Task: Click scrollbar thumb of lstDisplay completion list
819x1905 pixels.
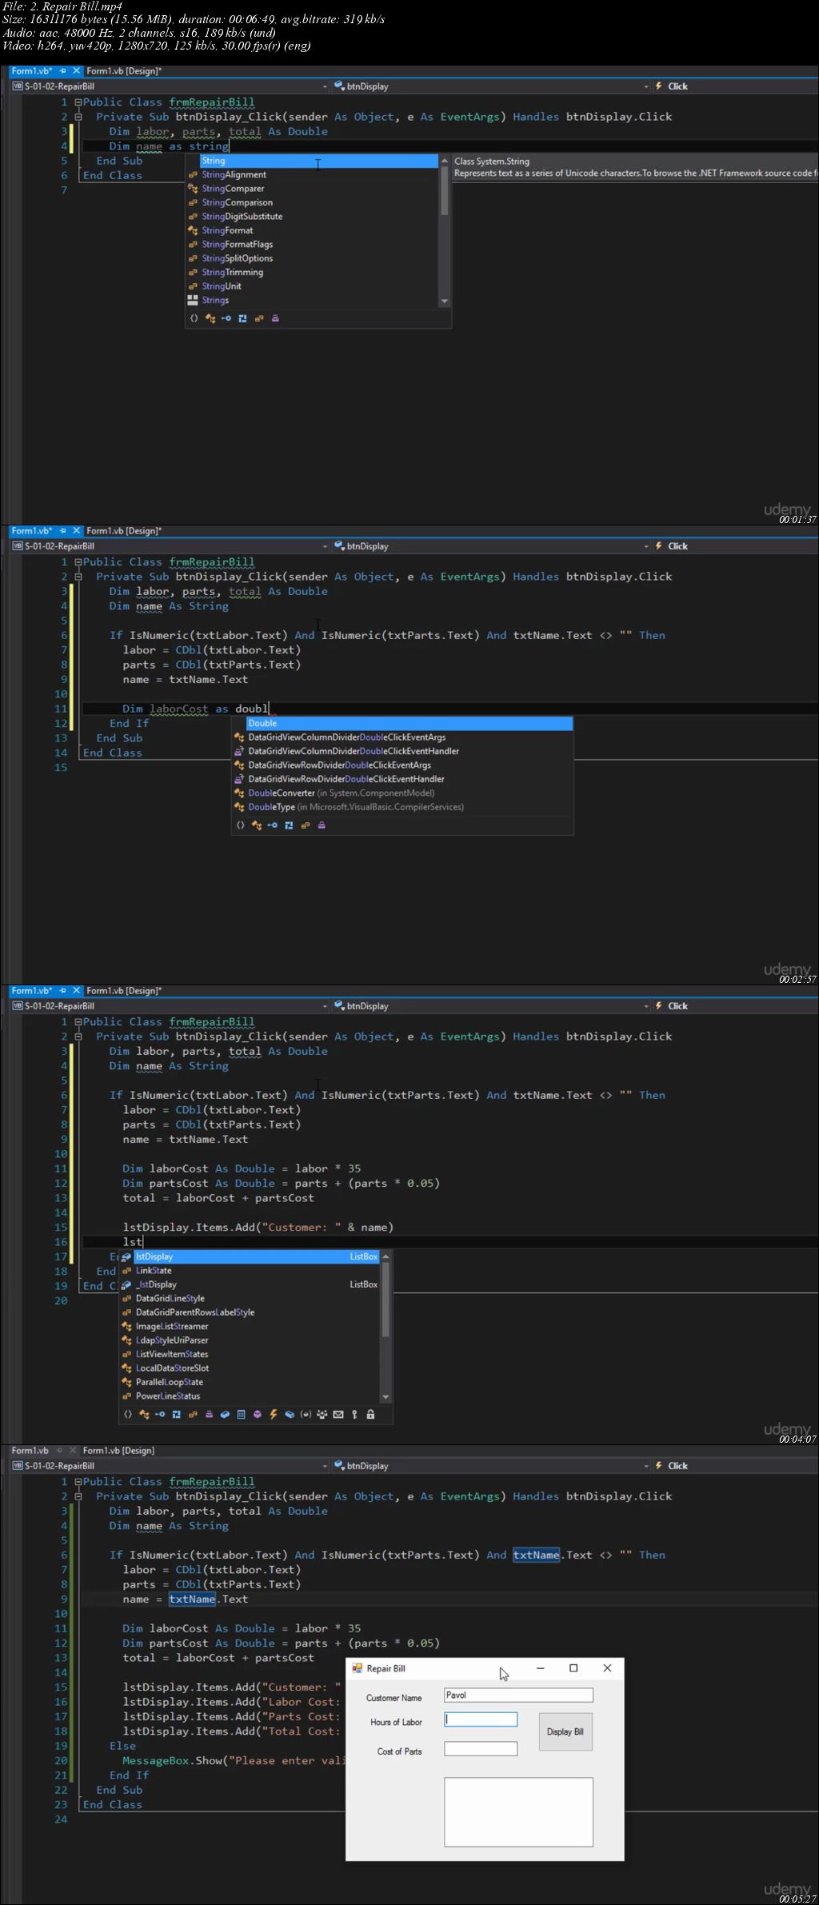Action: click(x=386, y=1300)
